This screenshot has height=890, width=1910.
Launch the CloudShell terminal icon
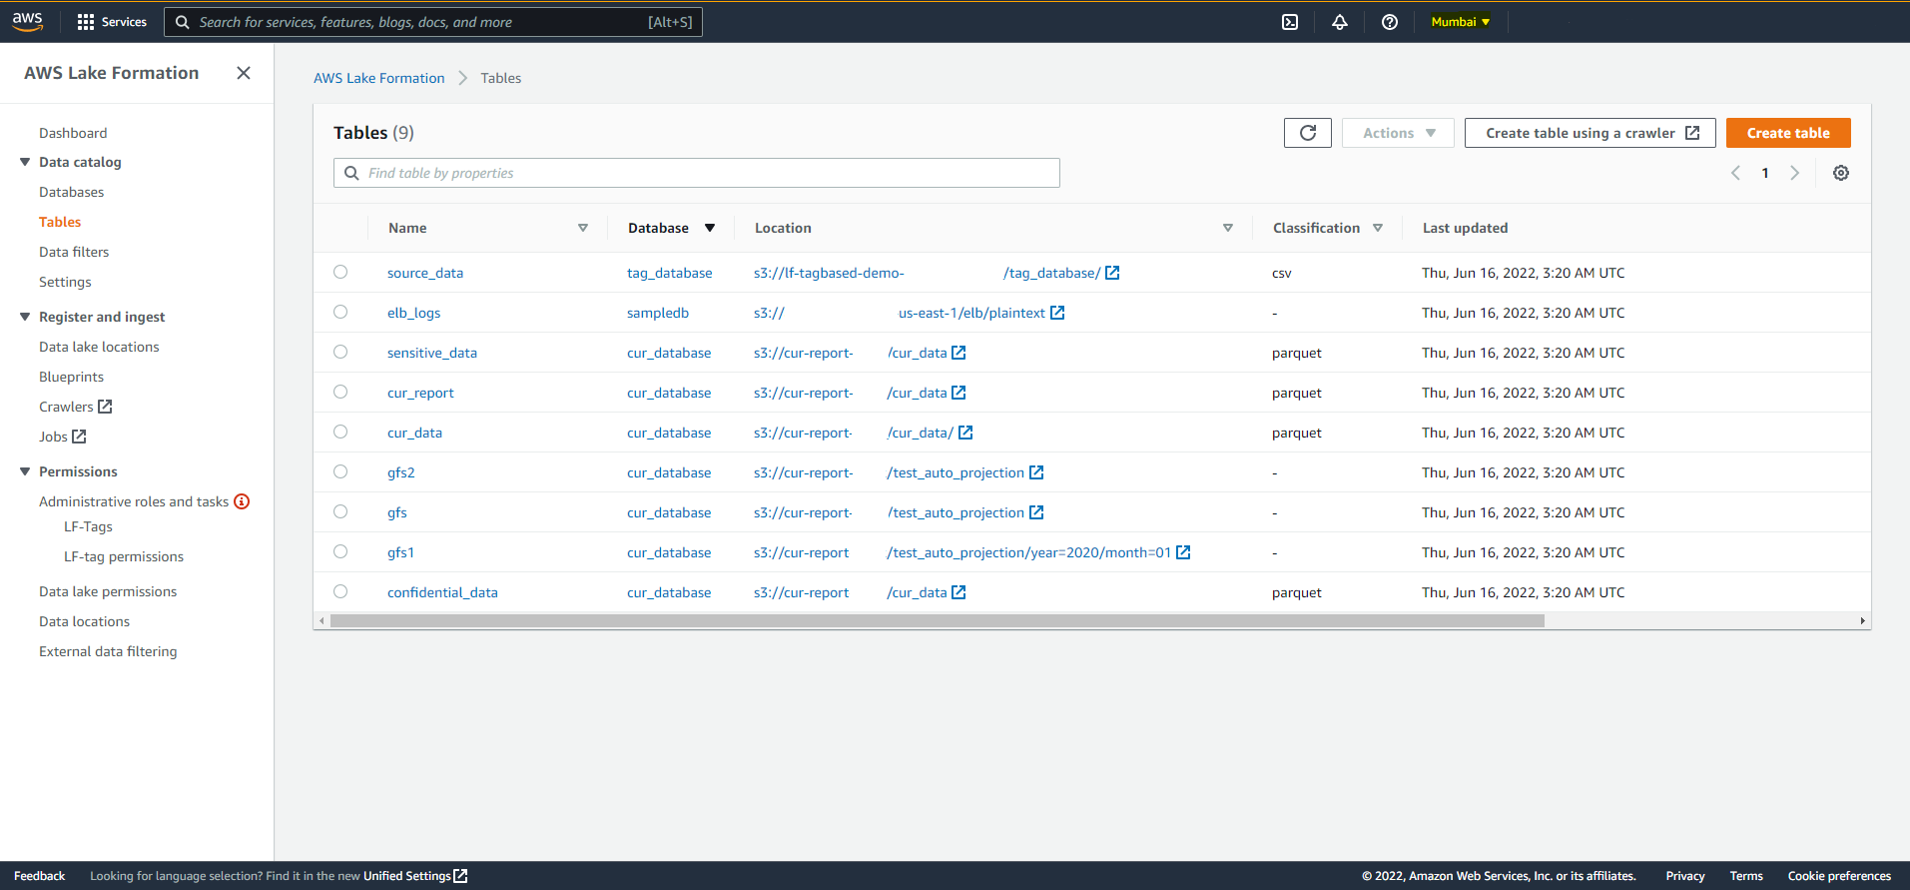pos(1290,22)
